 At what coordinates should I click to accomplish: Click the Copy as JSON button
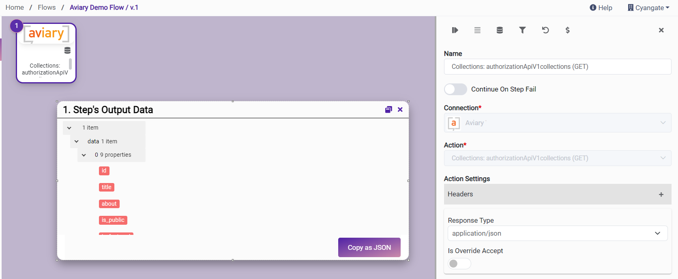(x=369, y=247)
